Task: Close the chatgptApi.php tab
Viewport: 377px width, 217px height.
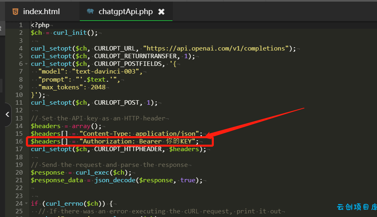Action: coord(161,12)
